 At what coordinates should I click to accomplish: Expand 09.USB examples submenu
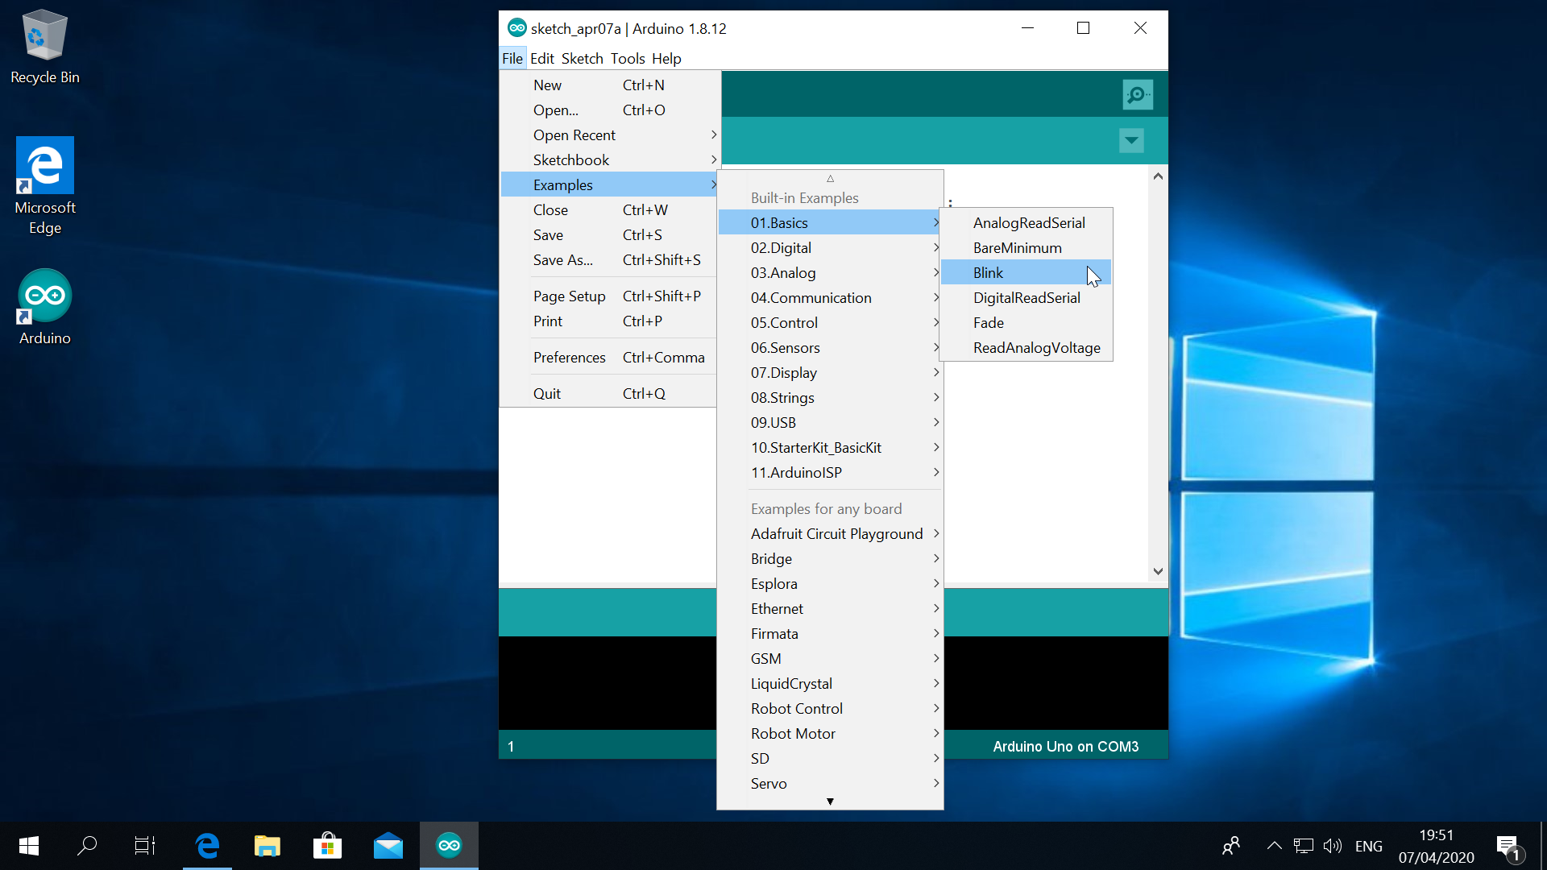(x=830, y=423)
